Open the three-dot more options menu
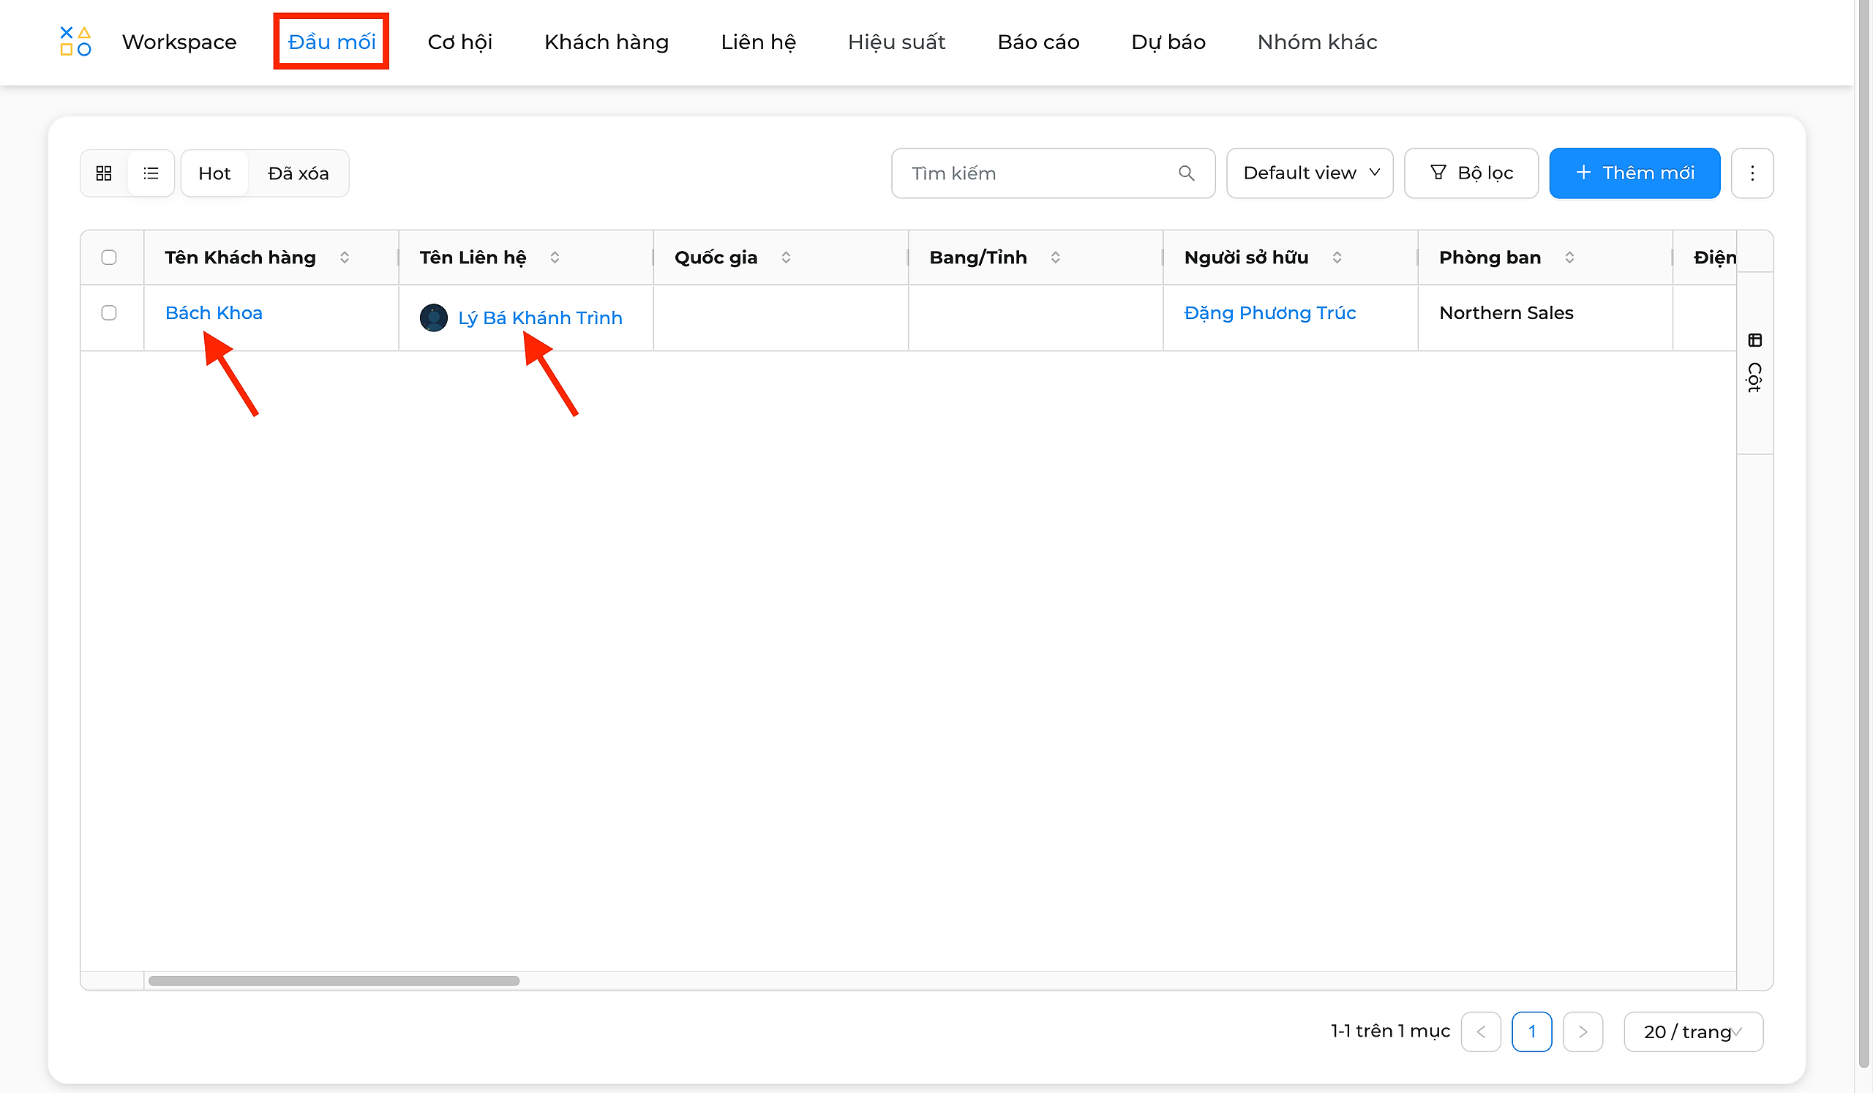 pyautogui.click(x=1752, y=173)
